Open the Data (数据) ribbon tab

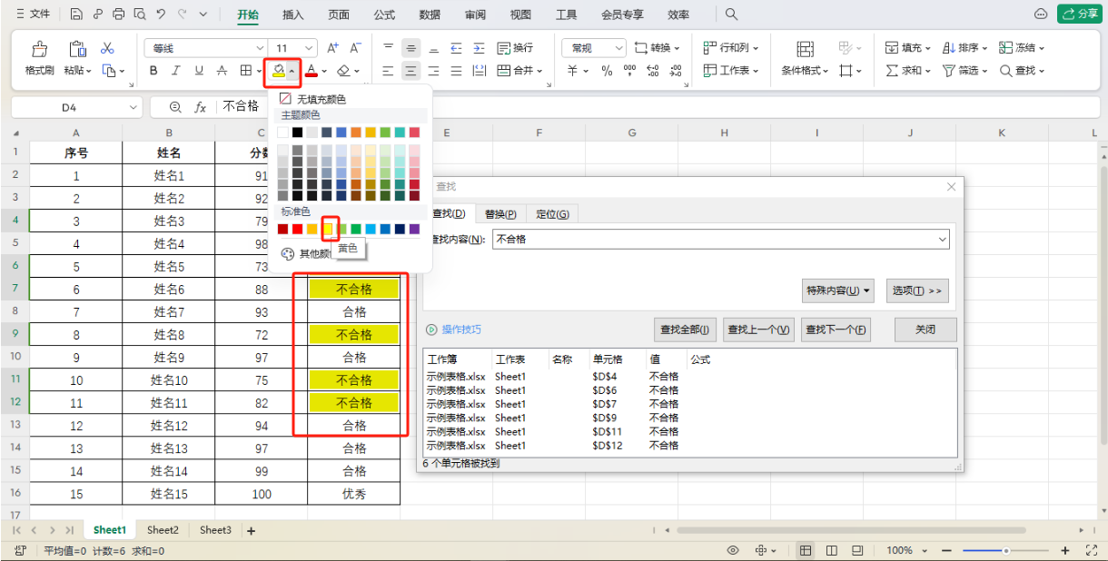[430, 15]
